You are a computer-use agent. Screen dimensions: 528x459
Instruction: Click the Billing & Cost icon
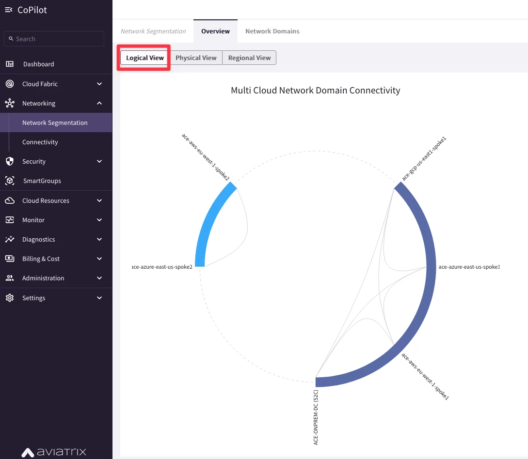pos(10,259)
